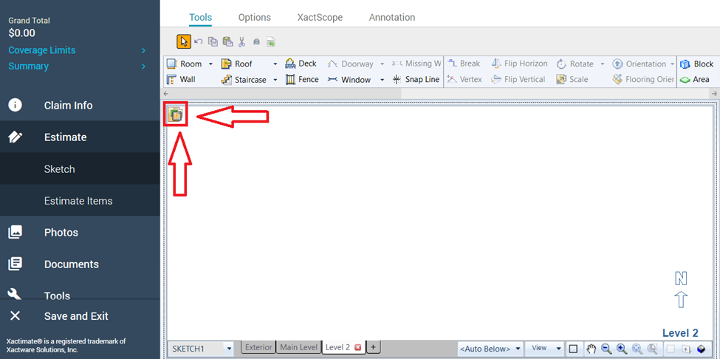This screenshot has width=720, height=359.
Task: Click the Scale tool
Action: click(x=572, y=80)
